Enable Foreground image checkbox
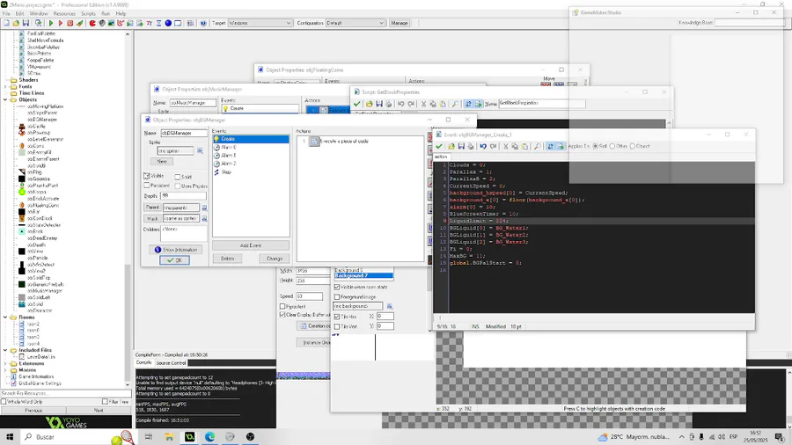Viewport: 792px width, 445px height. tap(337, 297)
